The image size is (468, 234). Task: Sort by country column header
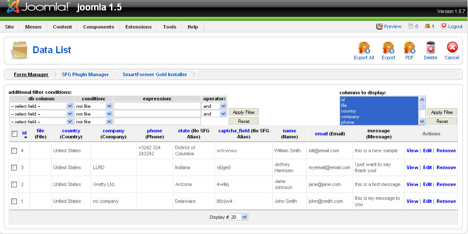(71, 131)
